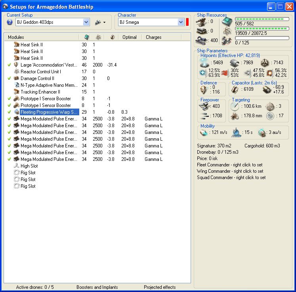296x292 pixels.
Task: Click the red skill indicator bar
Action: click(187, 22)
